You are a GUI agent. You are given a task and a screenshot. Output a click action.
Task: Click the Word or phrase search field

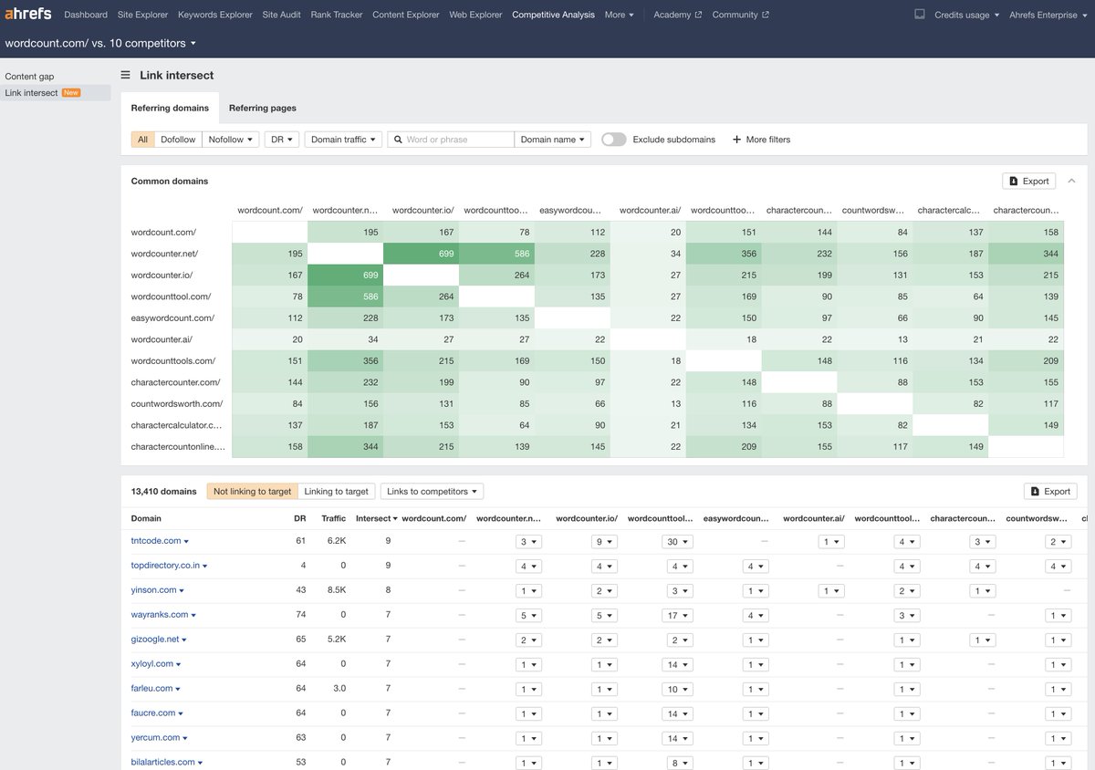[451, 140]
